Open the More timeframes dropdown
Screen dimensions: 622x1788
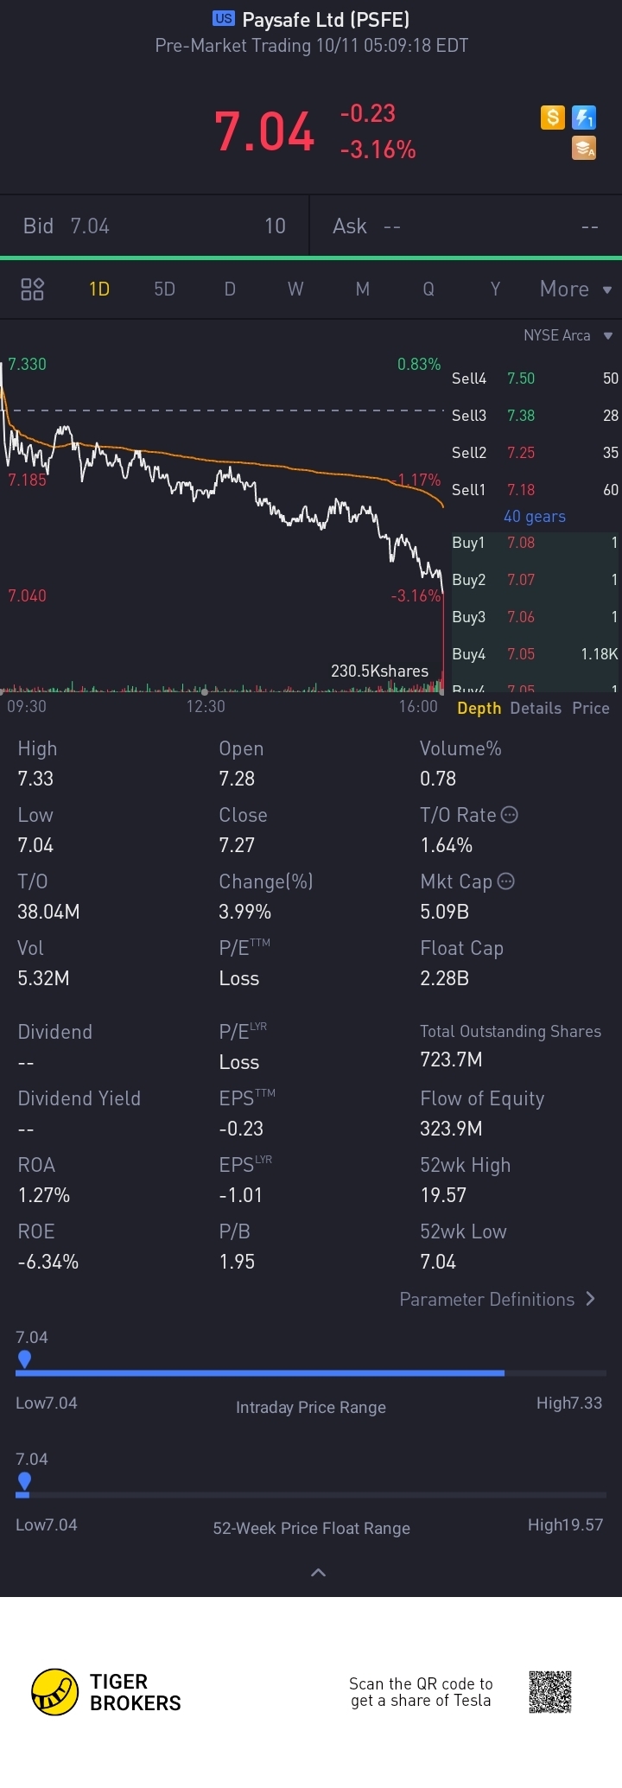click(x=574, y=289)
